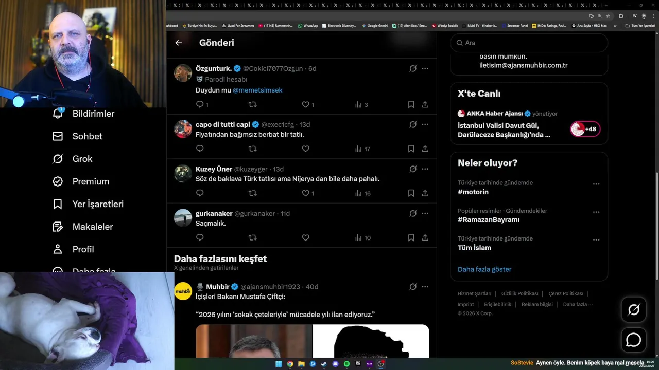Viewport: 659px width, 370px height.
Task: Join ANKA Haber Ajansı live broadcast
Action: pos(585,129)
